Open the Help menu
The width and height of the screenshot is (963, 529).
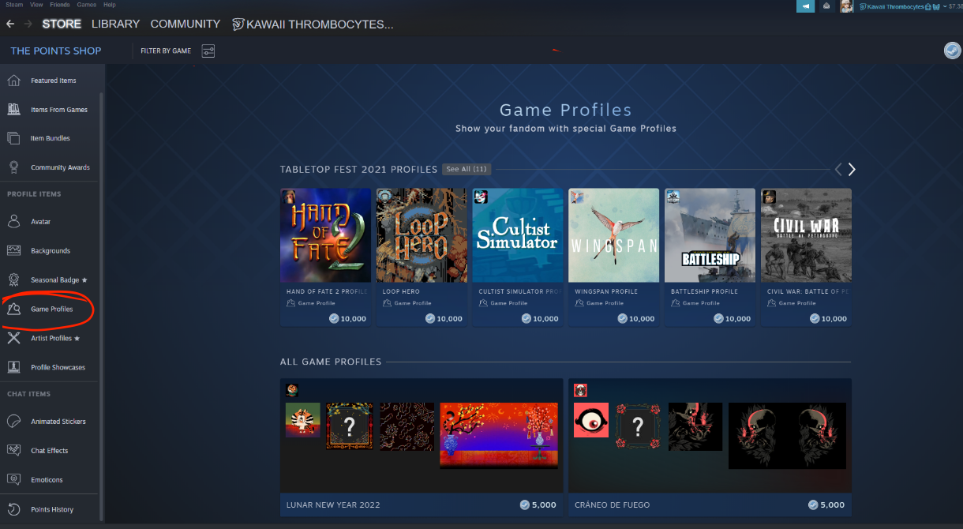tap(110, 5)
